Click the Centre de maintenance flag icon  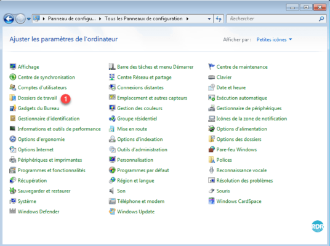pyautogui.click(x=211, y=66)
